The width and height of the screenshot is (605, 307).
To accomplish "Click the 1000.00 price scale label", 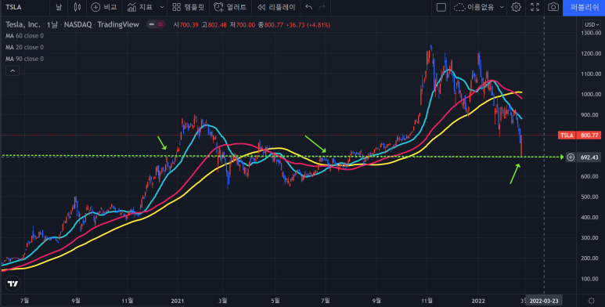I will 591,94.
